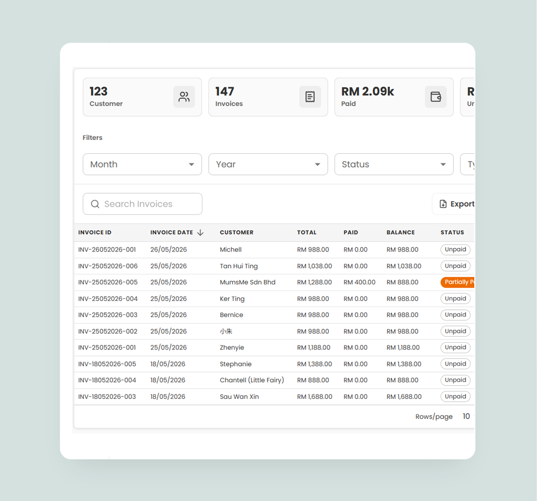The width and height of the screenshot is (537, 501).
Task: Click Unpaid badge in Sau Wan Xin's row
Action: [x=455, y=397]
